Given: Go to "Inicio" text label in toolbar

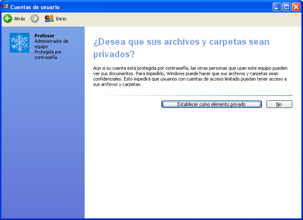Looking at the screenshot, I should click(61, 19).
